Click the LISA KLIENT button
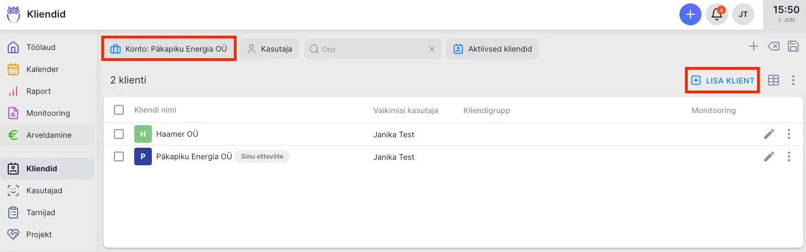 [723, 81]
